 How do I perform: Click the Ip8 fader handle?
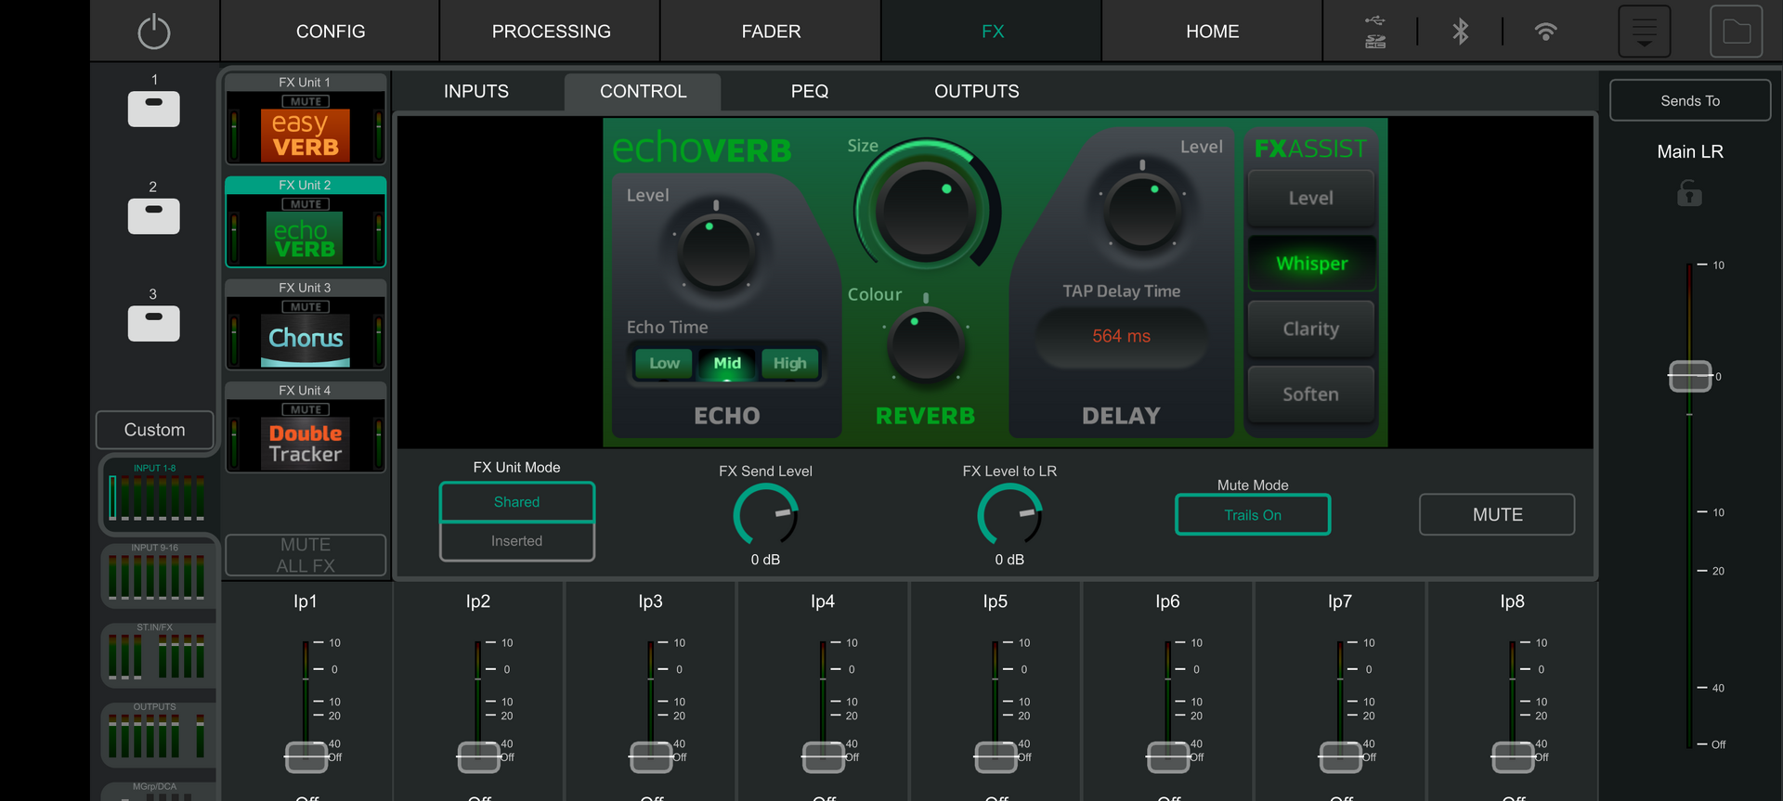pos(1514,757)
